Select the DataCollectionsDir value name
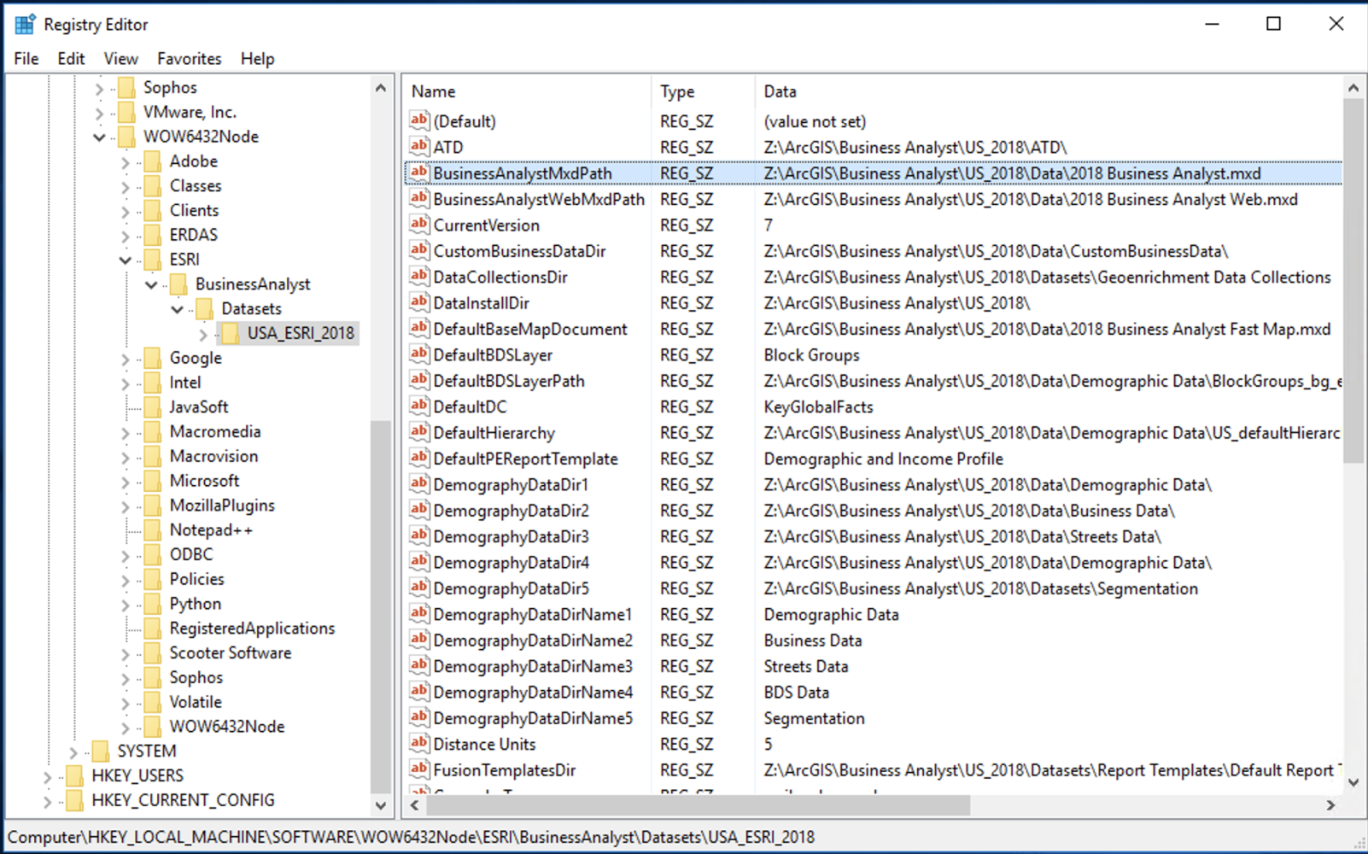 coord(500,277)
